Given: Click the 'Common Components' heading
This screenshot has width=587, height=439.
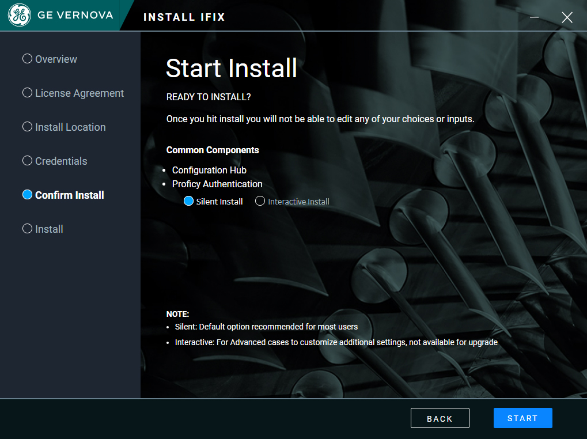Looking at the screenshot, I should coord(213,150).
